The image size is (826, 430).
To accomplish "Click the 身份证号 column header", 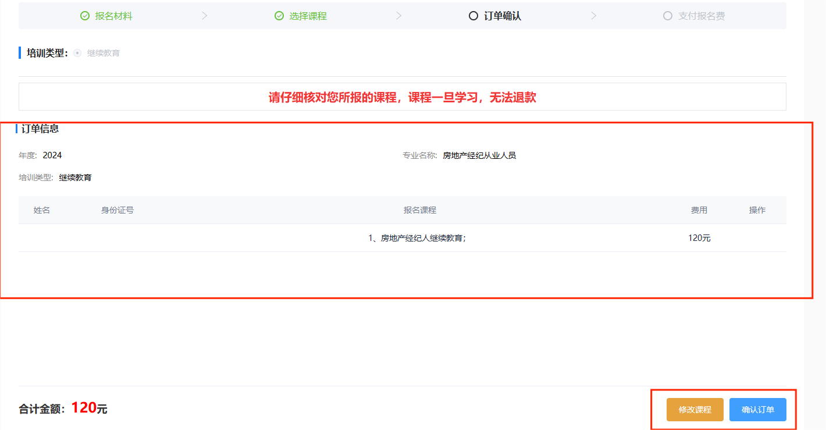I will click(118, 210).
